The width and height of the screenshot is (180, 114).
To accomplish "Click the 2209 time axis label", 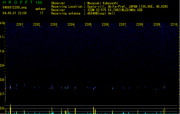I will coord(157,24).
